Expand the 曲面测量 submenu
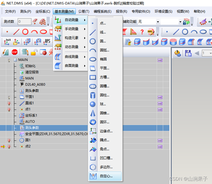This screenshot has height=184, width=212. tap(70, 66)
